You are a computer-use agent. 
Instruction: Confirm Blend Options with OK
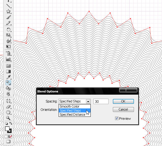(123, 101)
